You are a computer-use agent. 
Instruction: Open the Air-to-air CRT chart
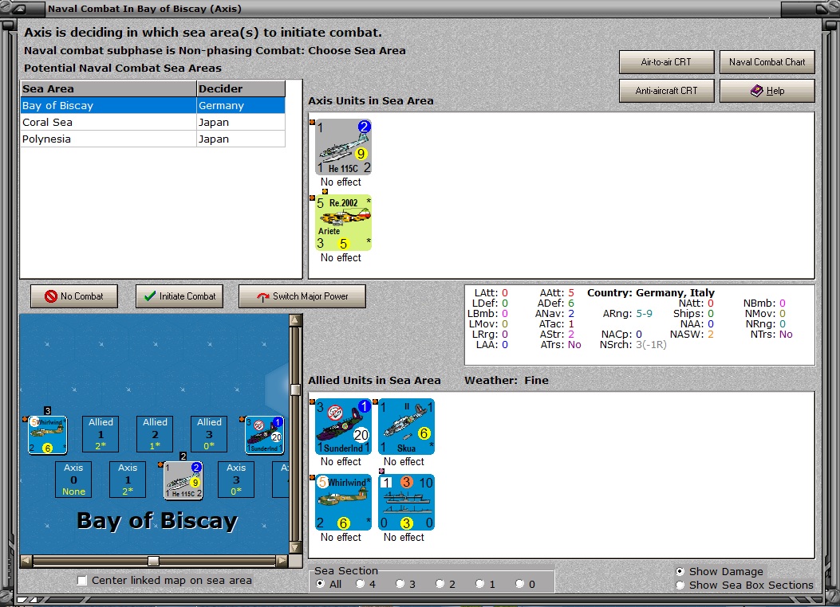pyautogui.click(x=666, y=62)
